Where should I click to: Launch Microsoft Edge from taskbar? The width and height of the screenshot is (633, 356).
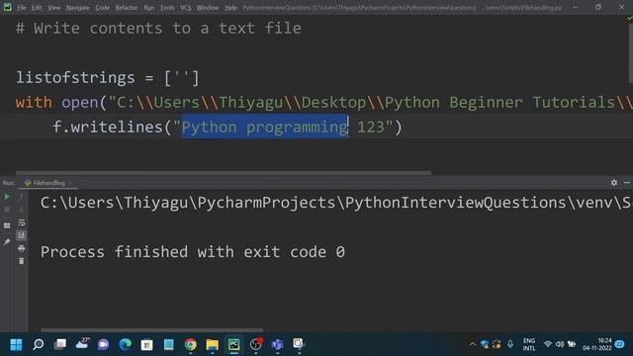(126, 345)
